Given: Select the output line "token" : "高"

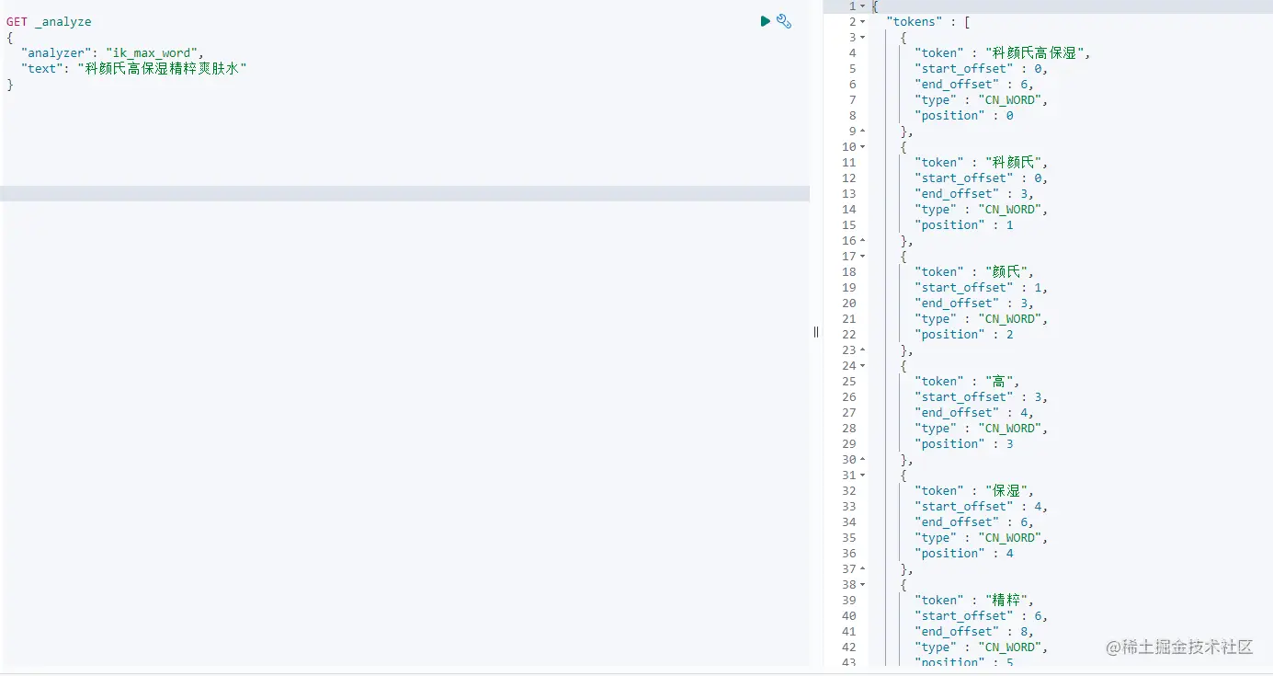Looking at the screenshot, I should [966, 382].
